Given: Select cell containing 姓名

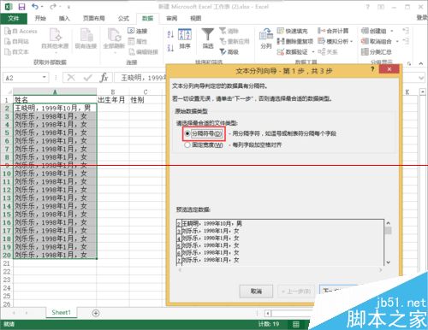Looking at the screenshot, I should (55, 100).
